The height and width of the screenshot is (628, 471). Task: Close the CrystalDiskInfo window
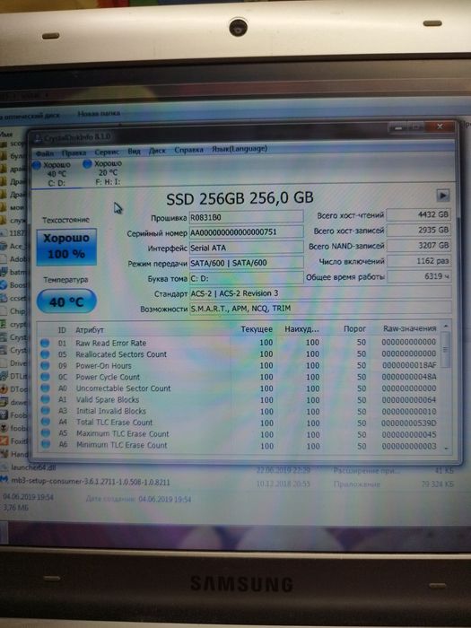tap(440, 127)
